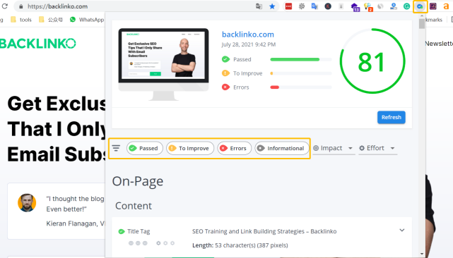Open the tools bookmarks folder
This screenshot has height=258, width=453.
[21, 20]
